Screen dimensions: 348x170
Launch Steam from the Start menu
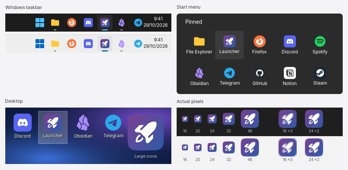(320, 76)
